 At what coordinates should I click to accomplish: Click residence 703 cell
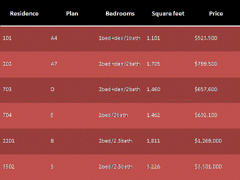point(7,89)
